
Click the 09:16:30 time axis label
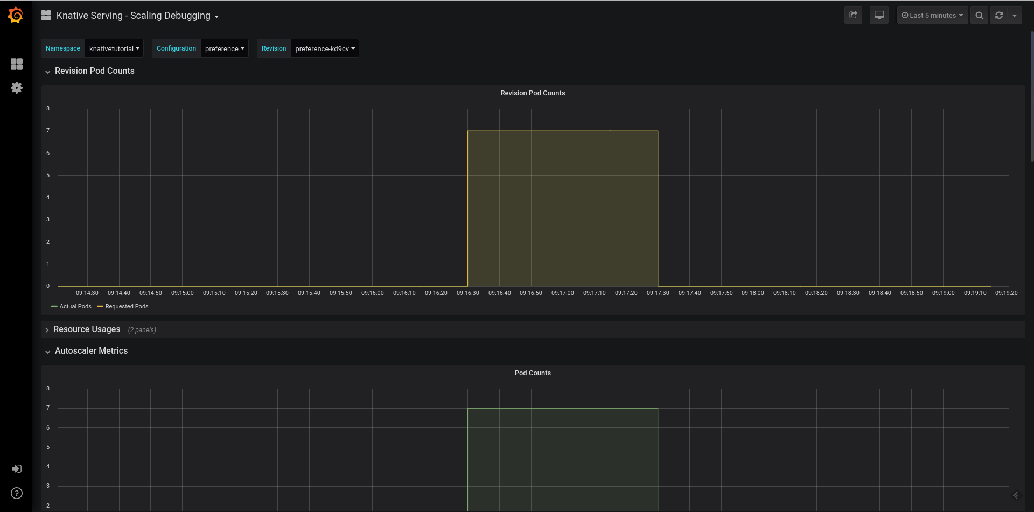click(467, 293)
